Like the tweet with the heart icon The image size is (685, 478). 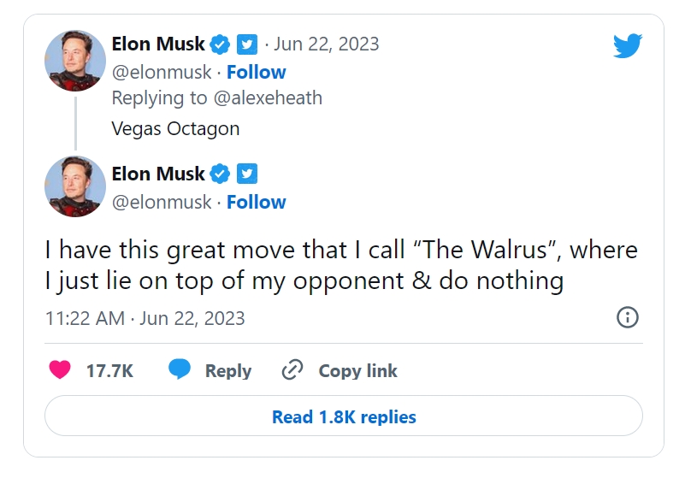[x=60, y=370]
